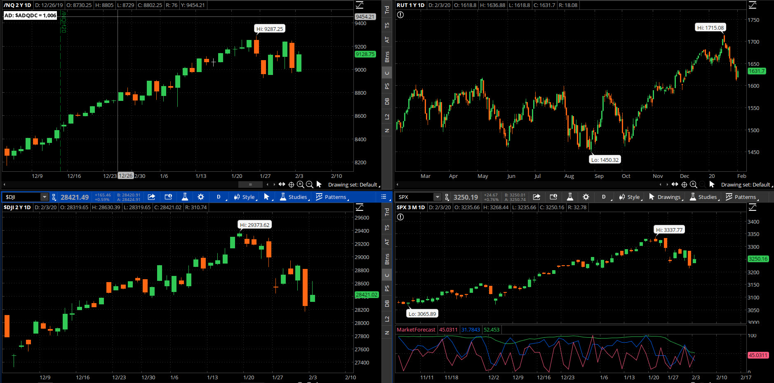This screenshot has width=774, height=383.
Task: Open chart settings gear in $DJI toolbar
Action: [201, 197]
